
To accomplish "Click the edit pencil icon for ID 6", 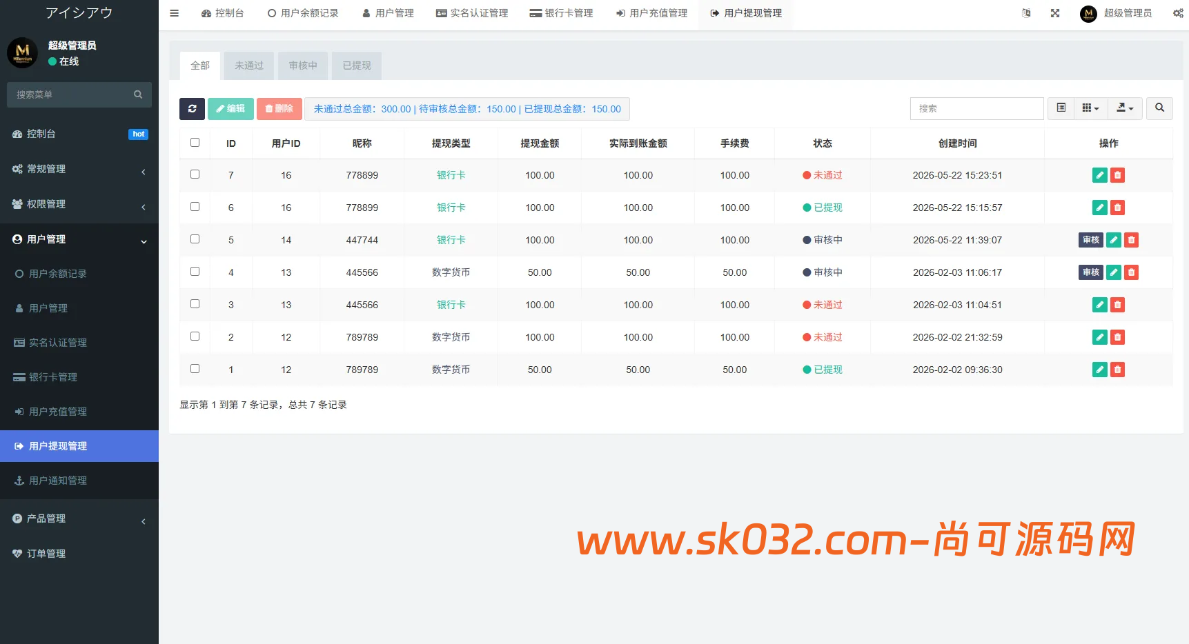I will coord(1100,208).
